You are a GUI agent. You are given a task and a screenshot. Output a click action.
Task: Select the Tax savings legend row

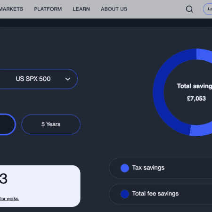tap(161, 168)
